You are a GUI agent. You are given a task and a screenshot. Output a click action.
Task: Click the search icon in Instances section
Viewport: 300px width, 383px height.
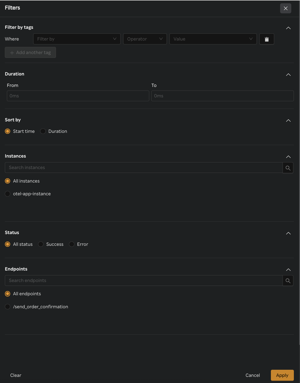(x=288, y=168)
